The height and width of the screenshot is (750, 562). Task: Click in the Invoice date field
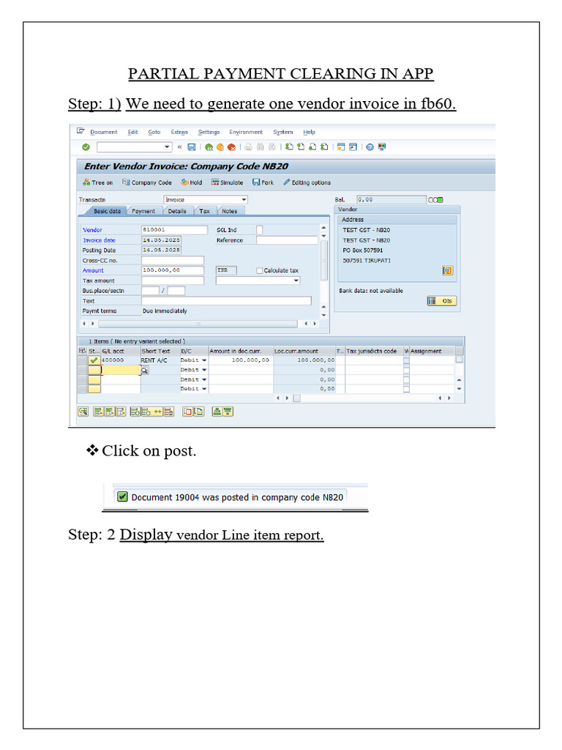162,240
